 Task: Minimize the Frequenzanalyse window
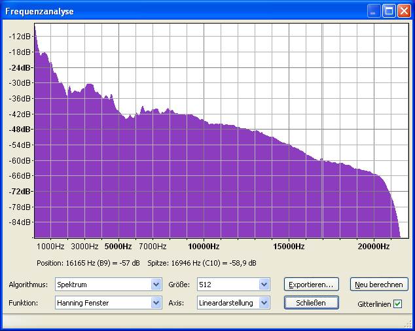[374, 11]
